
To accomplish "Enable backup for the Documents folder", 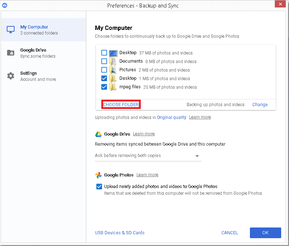I will pyautogui.click(x=104, y=61).
